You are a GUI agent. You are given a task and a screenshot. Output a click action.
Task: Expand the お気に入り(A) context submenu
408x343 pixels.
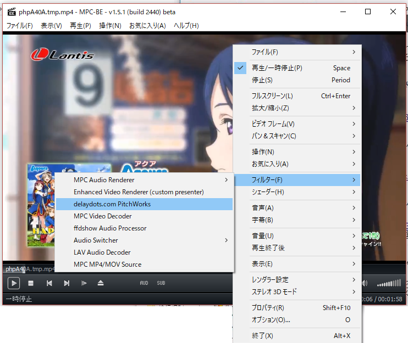[297, 164]
